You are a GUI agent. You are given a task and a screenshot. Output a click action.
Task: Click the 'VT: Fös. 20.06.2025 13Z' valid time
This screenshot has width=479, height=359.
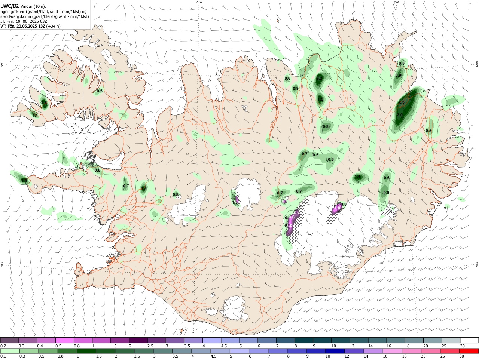[23, 26]
